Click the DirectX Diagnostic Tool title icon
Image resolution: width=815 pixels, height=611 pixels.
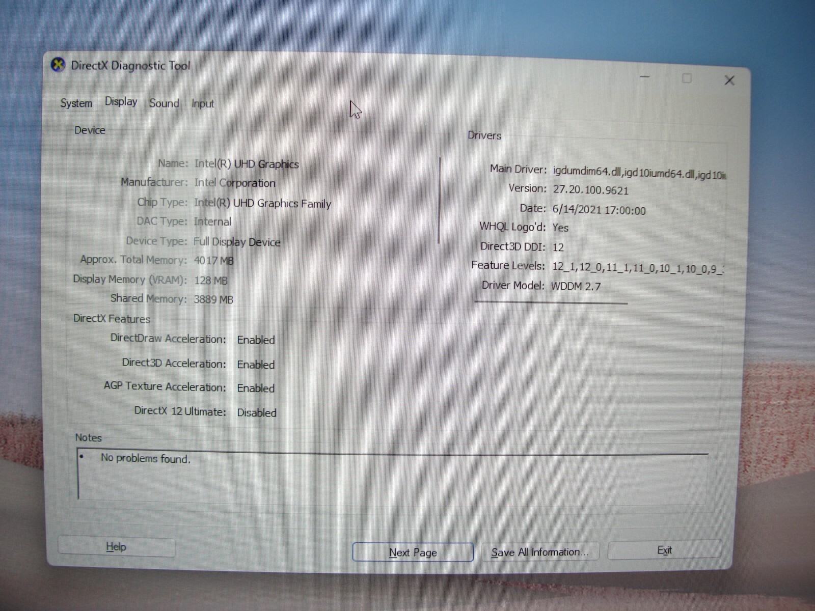pyautogui.click(x=58, y=65)
